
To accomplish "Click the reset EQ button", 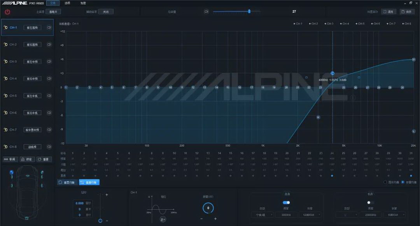I will 67,182.
